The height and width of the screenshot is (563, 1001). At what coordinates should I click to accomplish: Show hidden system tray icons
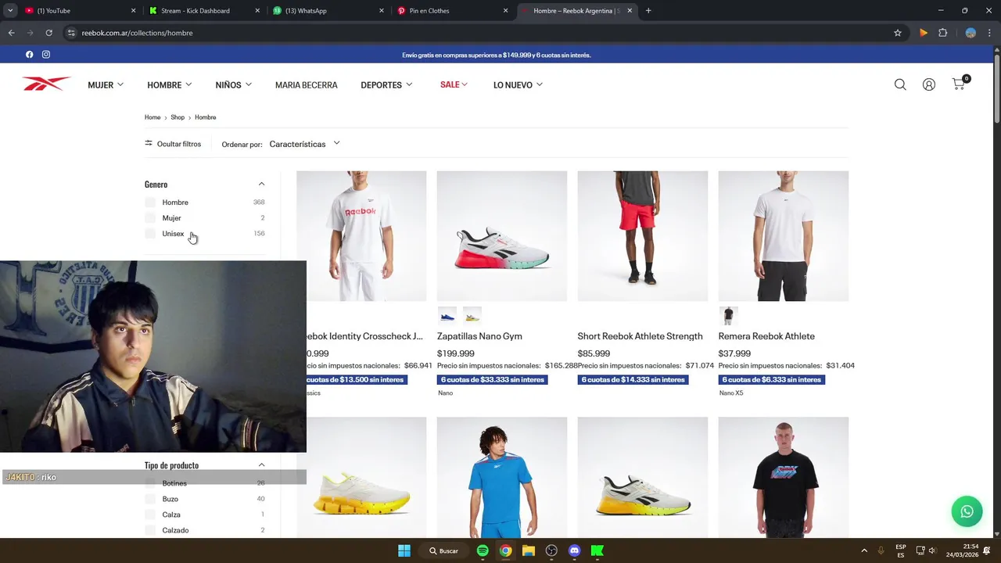point(864,550)
